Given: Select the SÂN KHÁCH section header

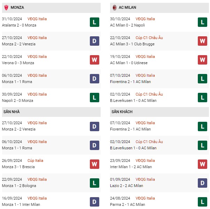Looking at the screenshot, I should (x=160, y=112).
